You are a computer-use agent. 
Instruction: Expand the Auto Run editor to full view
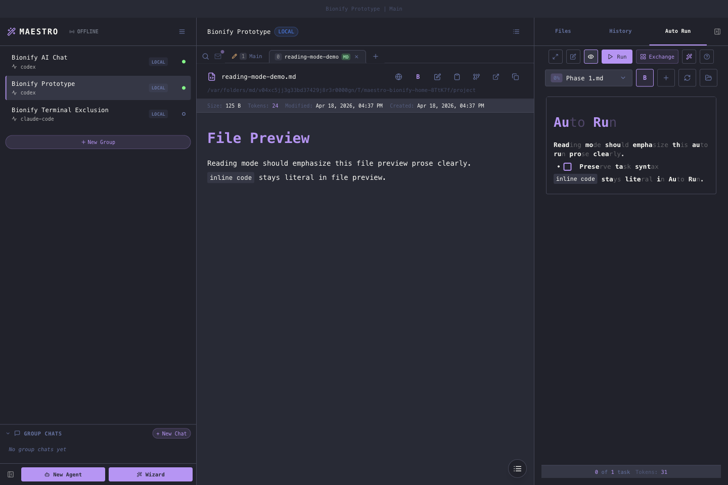pyautogui.click(x=556, y=57)
